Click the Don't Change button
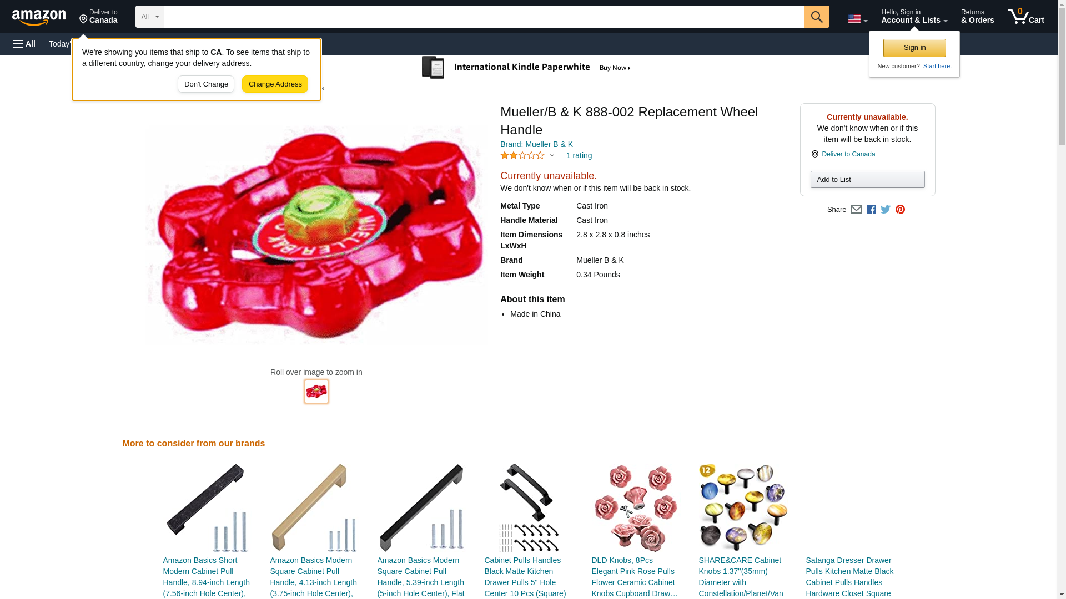This screenshot has width=1066, height=599. [x=206, y=84]
